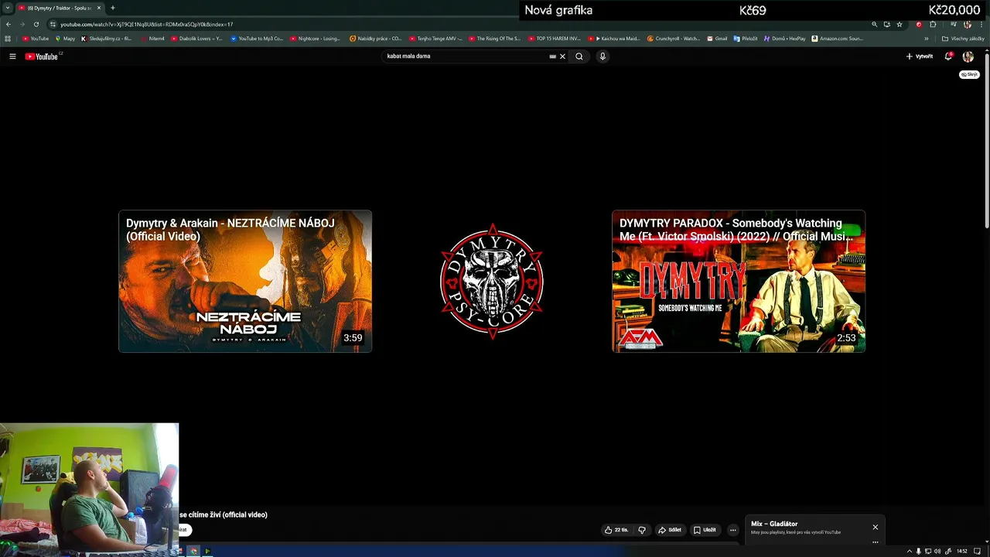Open the YouTube bookmark
The image size is (990, 557).
click(x=36, y=39)
